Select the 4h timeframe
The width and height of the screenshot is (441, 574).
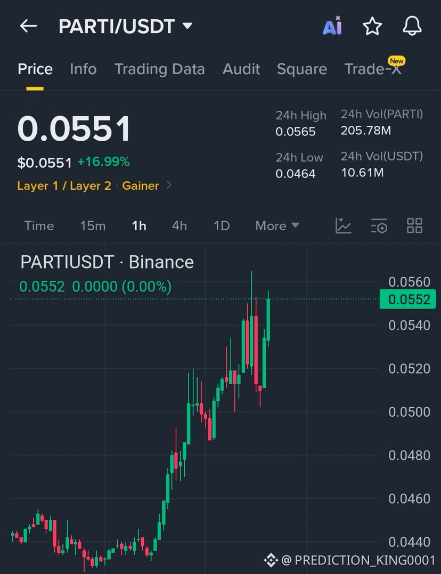(179, 226)
